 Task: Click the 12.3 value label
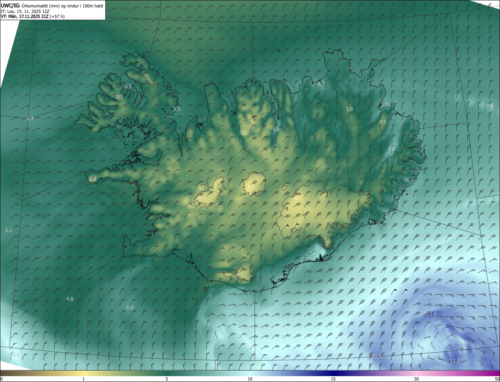tap(377, 357)
